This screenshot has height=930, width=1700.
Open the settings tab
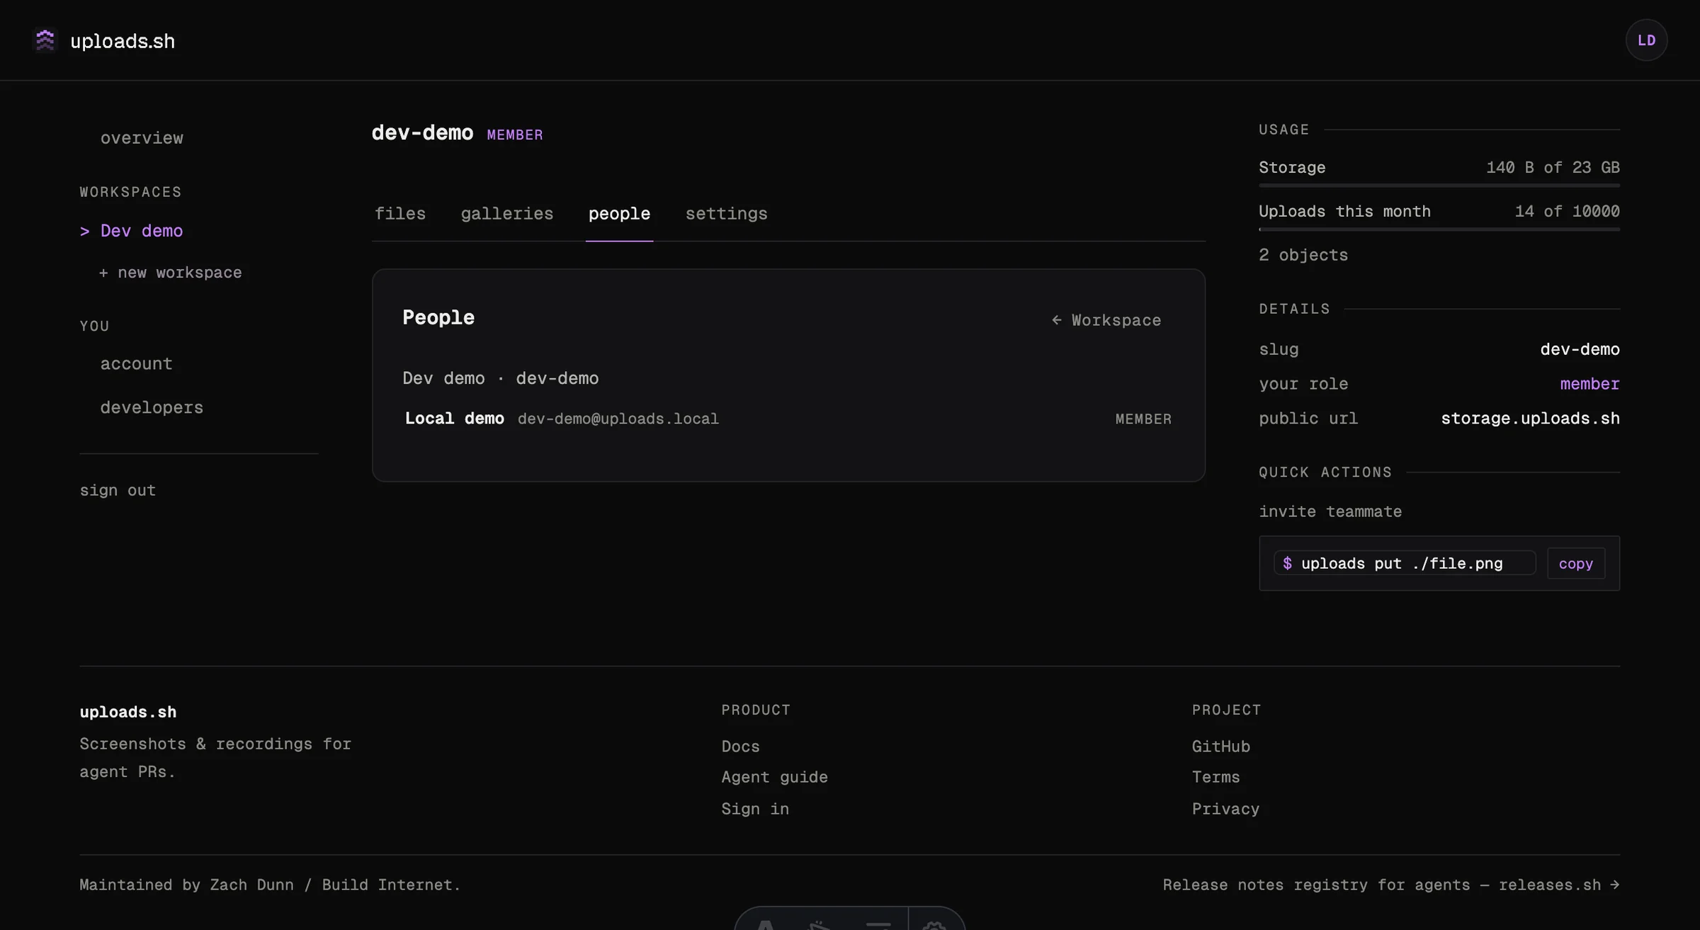pyautogui.click(x=726, y=214)
